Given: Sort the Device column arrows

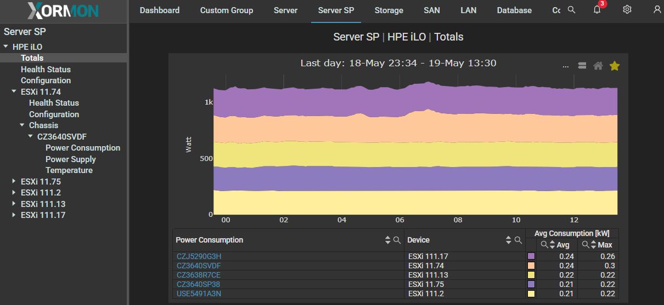Looking at the screenshot, I should click(x=508, y=240).
